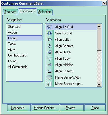Click the Close button at bottom
Image resolution: width=108 pixels, height=115 pixels.
point(95,108)
